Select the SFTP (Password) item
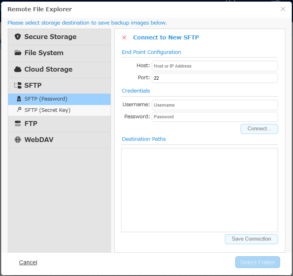The image size is (293, 276). (59, 99)
